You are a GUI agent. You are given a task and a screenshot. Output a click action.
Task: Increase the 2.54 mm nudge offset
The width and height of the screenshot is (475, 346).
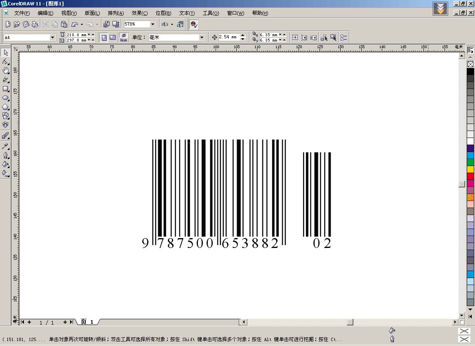pyautogui.click(x=242, y=35)
